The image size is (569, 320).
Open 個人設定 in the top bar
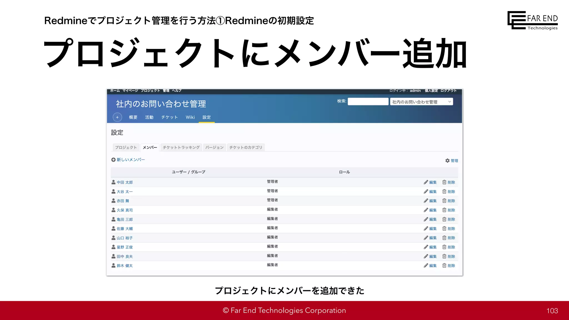click(431, 91)
